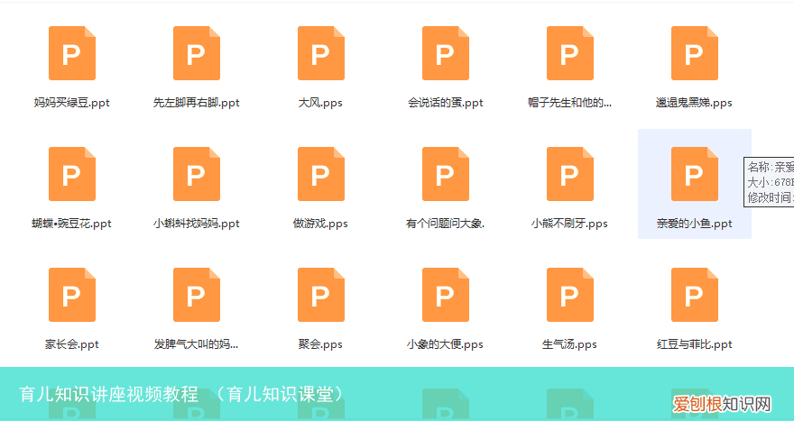This screenshot has width=794, height=421.
Task: Select the 先左脚再右脚.ppt file icon
Action: [197, 53]
